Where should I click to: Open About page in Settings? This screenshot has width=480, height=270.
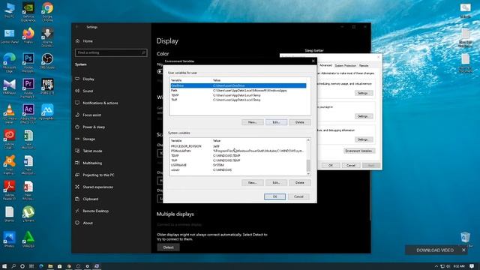coord(88,223)
